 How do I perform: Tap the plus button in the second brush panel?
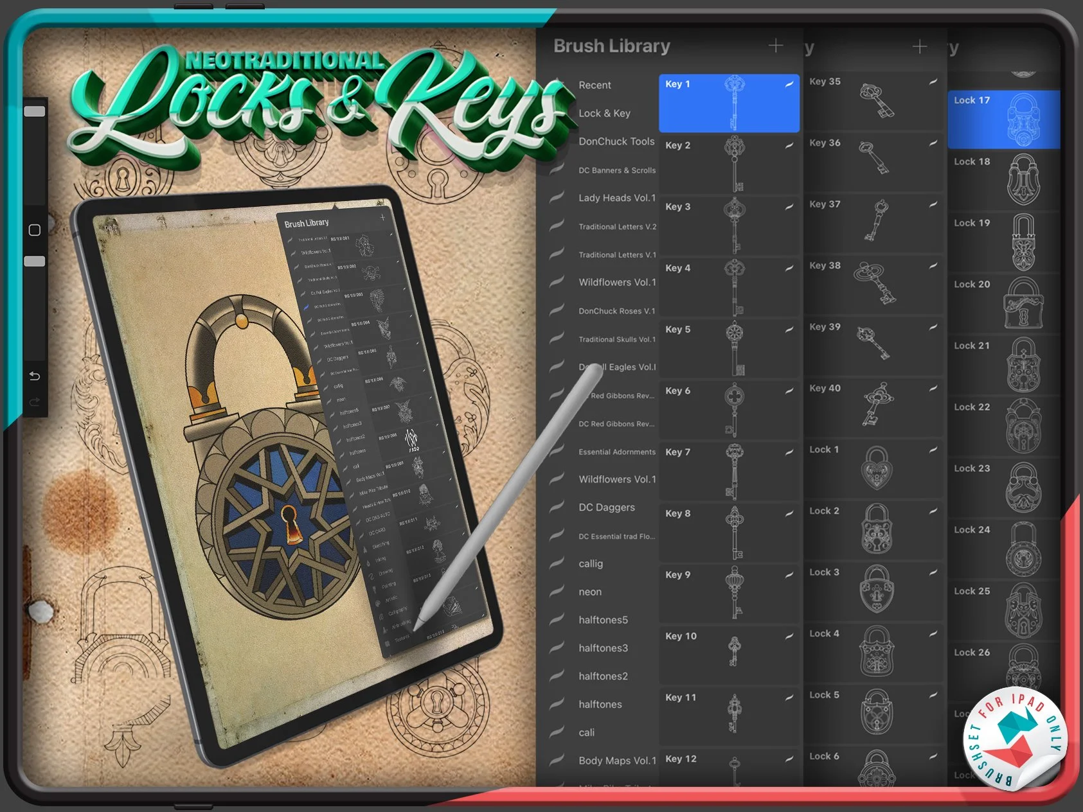pos(920,46)
